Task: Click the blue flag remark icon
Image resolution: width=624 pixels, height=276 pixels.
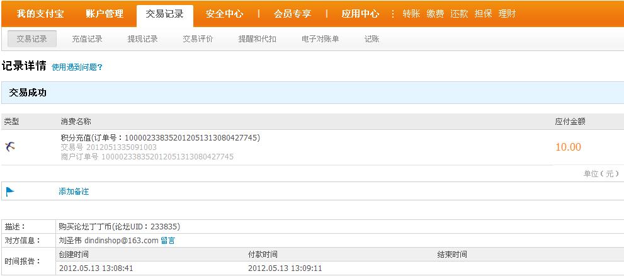Action: click(x=10, y=192)
